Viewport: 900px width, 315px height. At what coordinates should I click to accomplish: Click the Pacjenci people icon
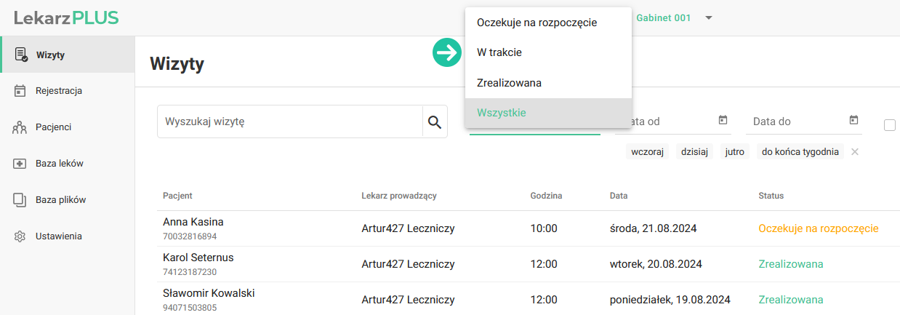tap(20, 127)
